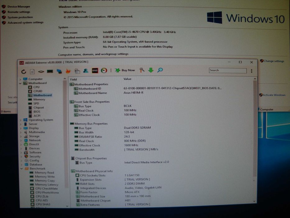This screenshot has width=290, height=218.
Task: Click the tree pane scroll-down arrow
Action: click(x=67, y=206)
